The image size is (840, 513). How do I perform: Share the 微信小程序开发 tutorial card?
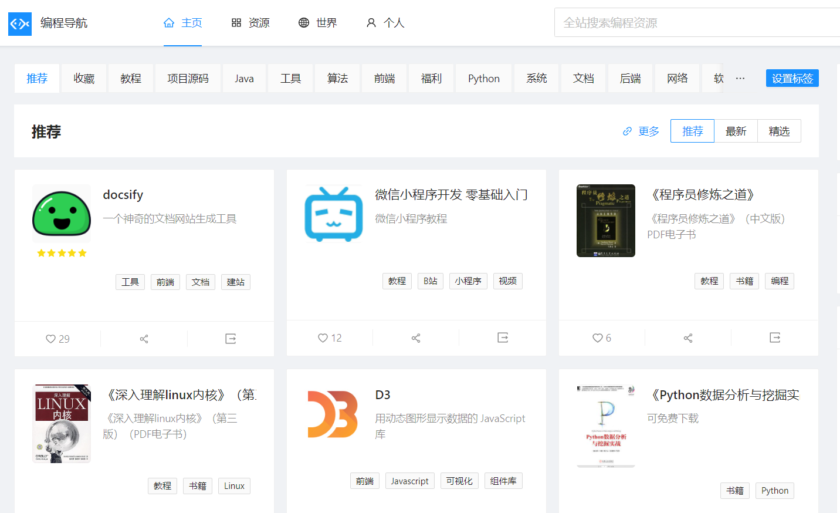416,338
